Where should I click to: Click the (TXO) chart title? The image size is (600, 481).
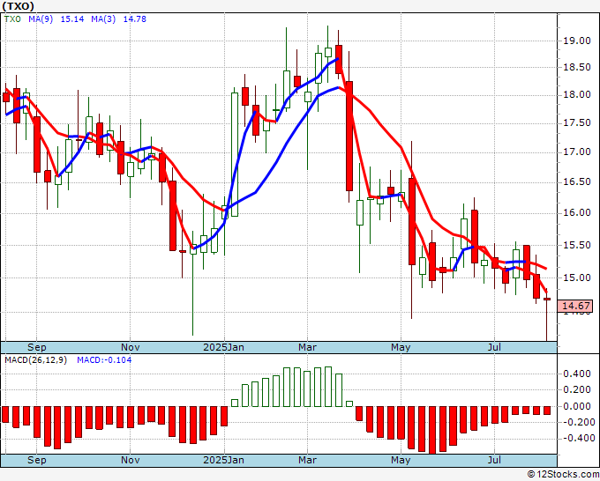pos(18,6)
